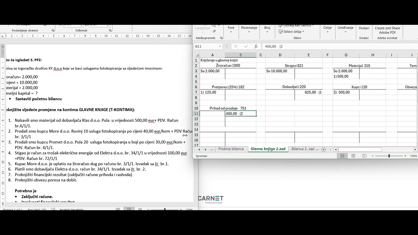Image resolution: width=418 pixels, height=235 pixels.
Task: Click the 'Strojevi 021' header cell
Action: 294,66
